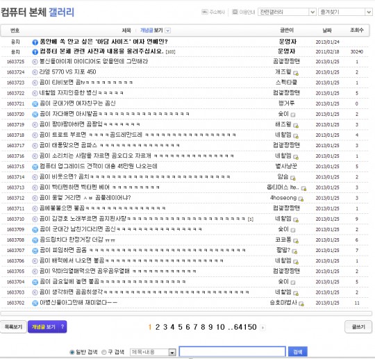Go to page 5 in pagination

pos(180,327)
